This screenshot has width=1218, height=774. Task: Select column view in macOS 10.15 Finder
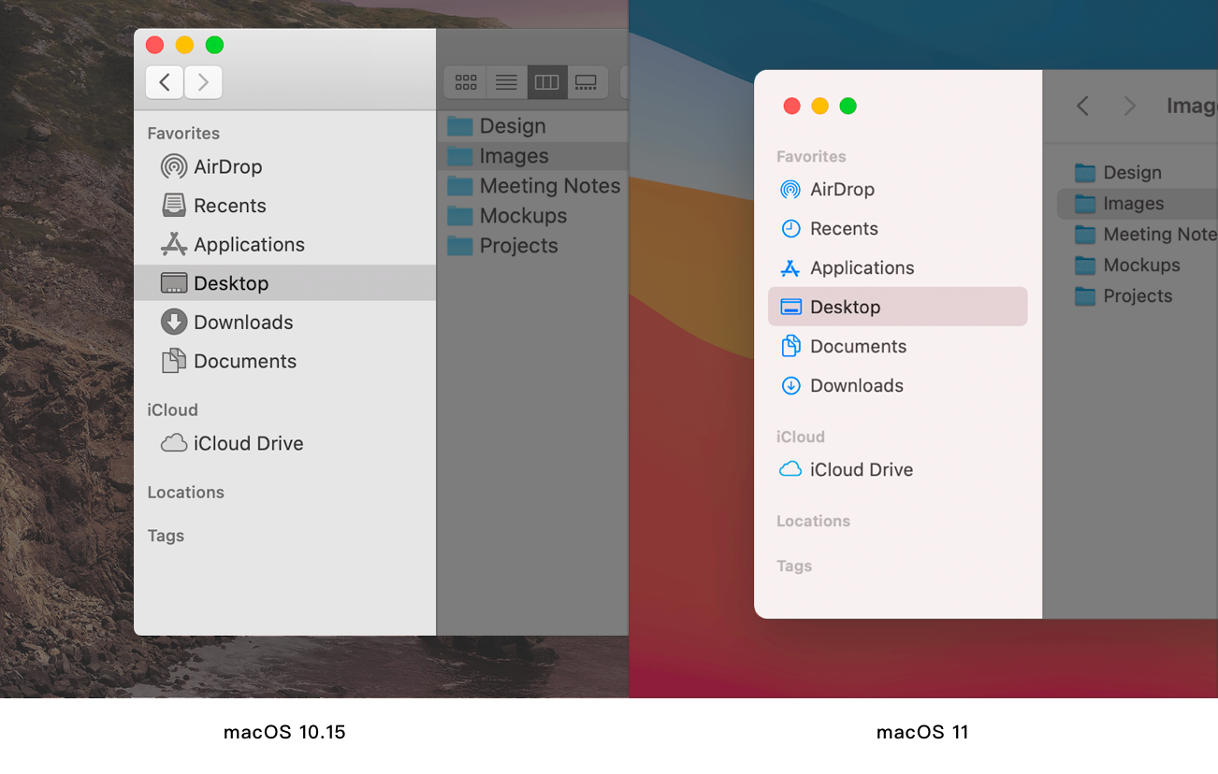[x=546, y=82]
